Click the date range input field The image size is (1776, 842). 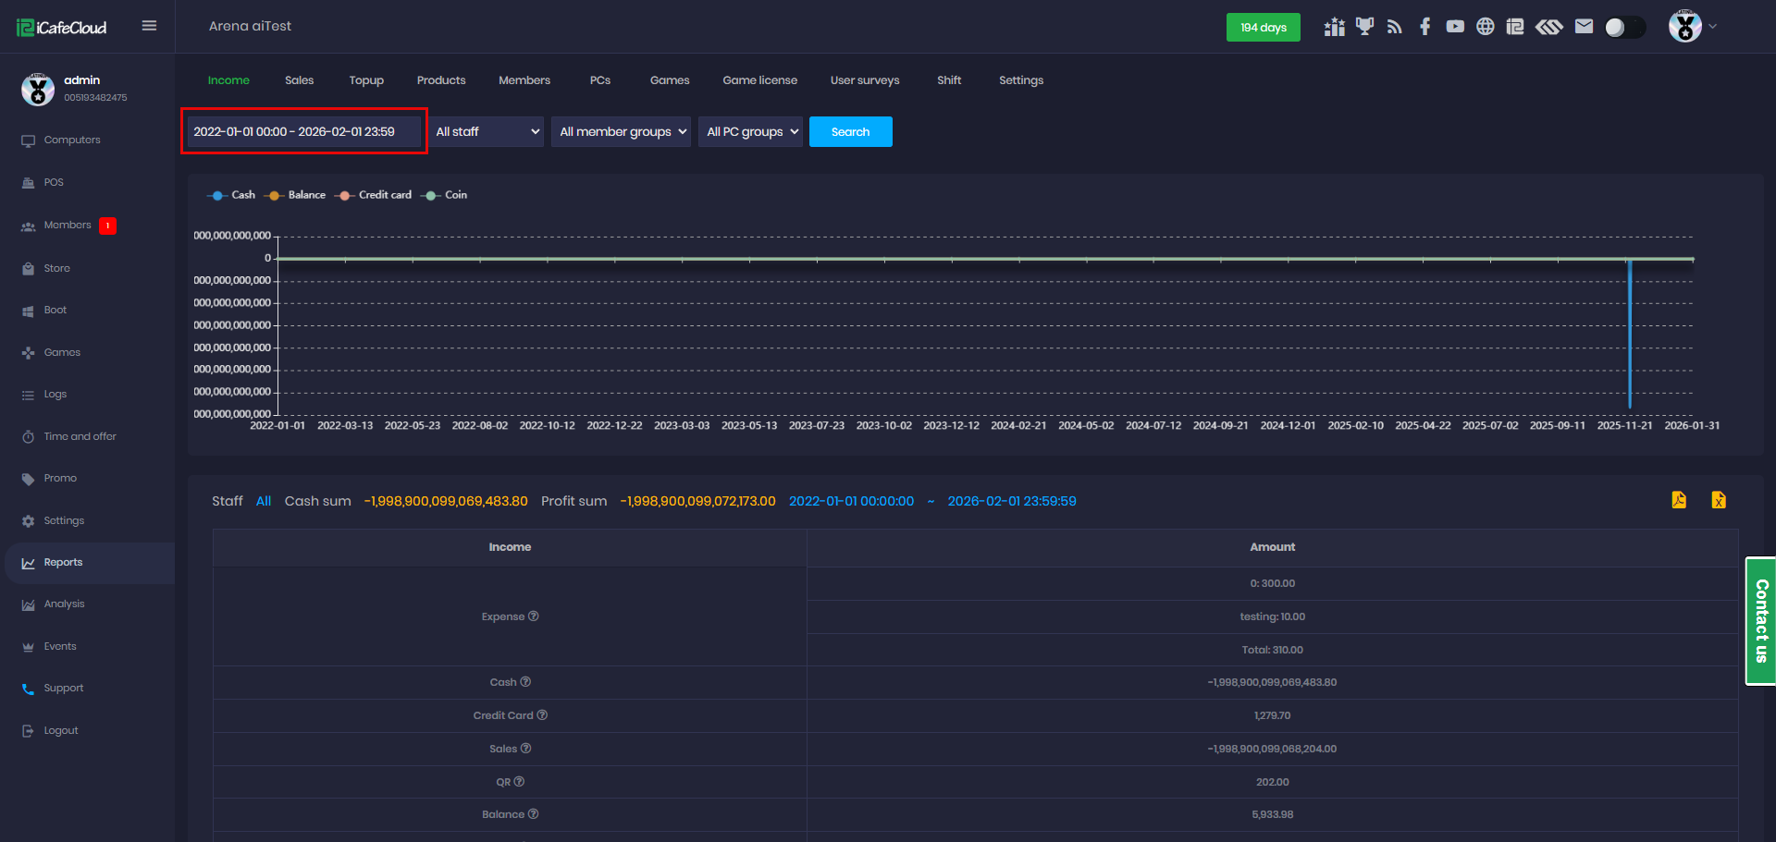pyautogui.click(x=303, y=132)
